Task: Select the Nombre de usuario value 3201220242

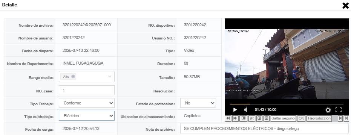Action: point(74,38)
